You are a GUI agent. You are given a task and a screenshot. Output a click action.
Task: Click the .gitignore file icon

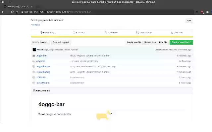[x=34, y=61]
